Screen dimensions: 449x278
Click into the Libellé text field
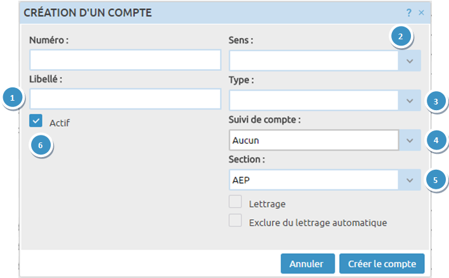point(124,99)
